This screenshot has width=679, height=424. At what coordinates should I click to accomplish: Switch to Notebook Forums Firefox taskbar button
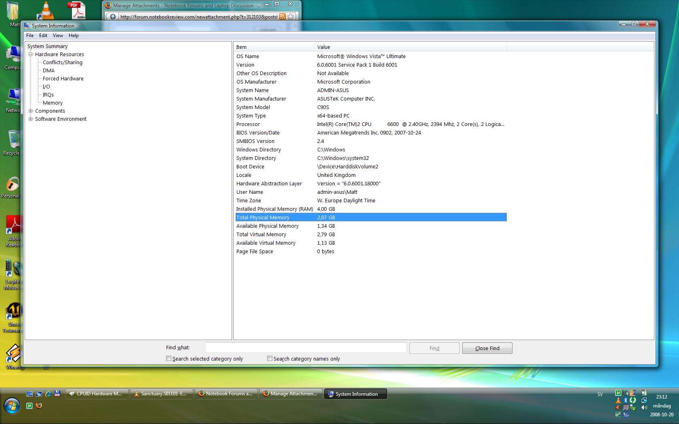coord(226,394)
